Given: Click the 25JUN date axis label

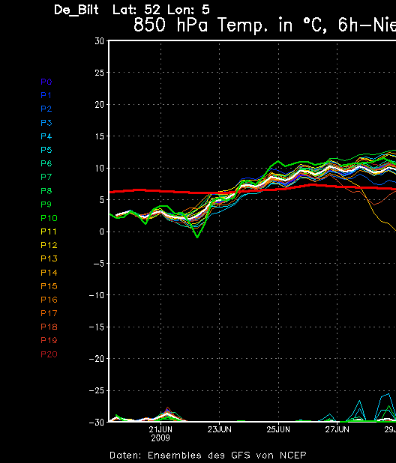Looking at the screenshot, I should (278, 429).
